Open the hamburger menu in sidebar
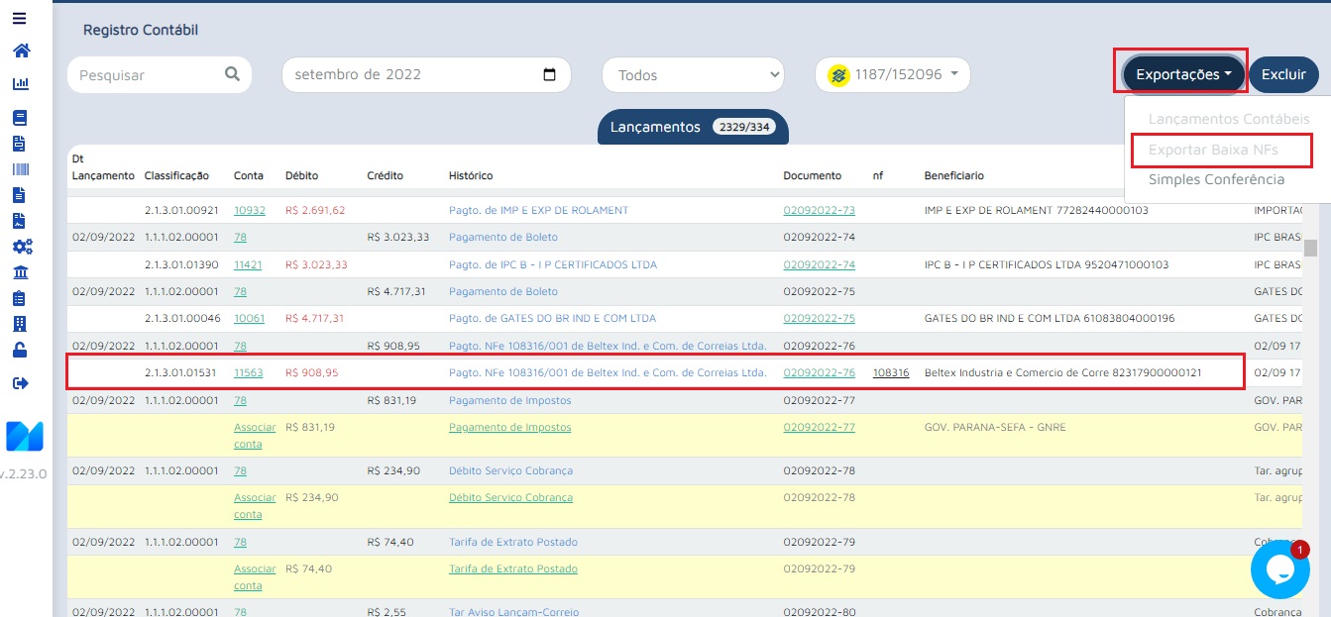This screenshot has height=617, width=1331. (x=20, y=18)
